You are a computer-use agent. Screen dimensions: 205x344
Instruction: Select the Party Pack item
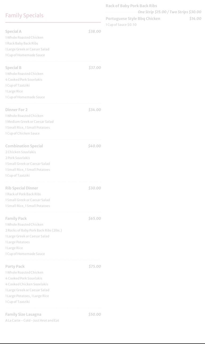tap(15, 266)
